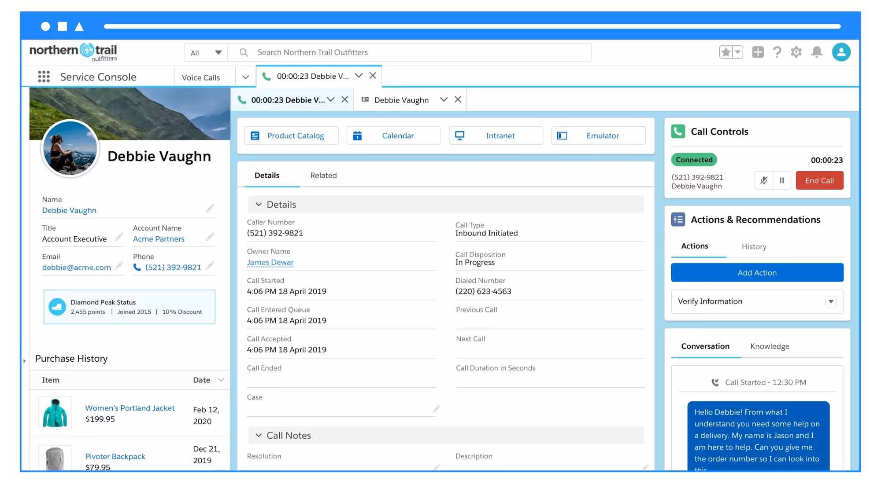The height and width of the screenshot is (484, 881).
Task: Expand the left panel small arrow handle
Action: pyautogui.click(x=24, y=361)
